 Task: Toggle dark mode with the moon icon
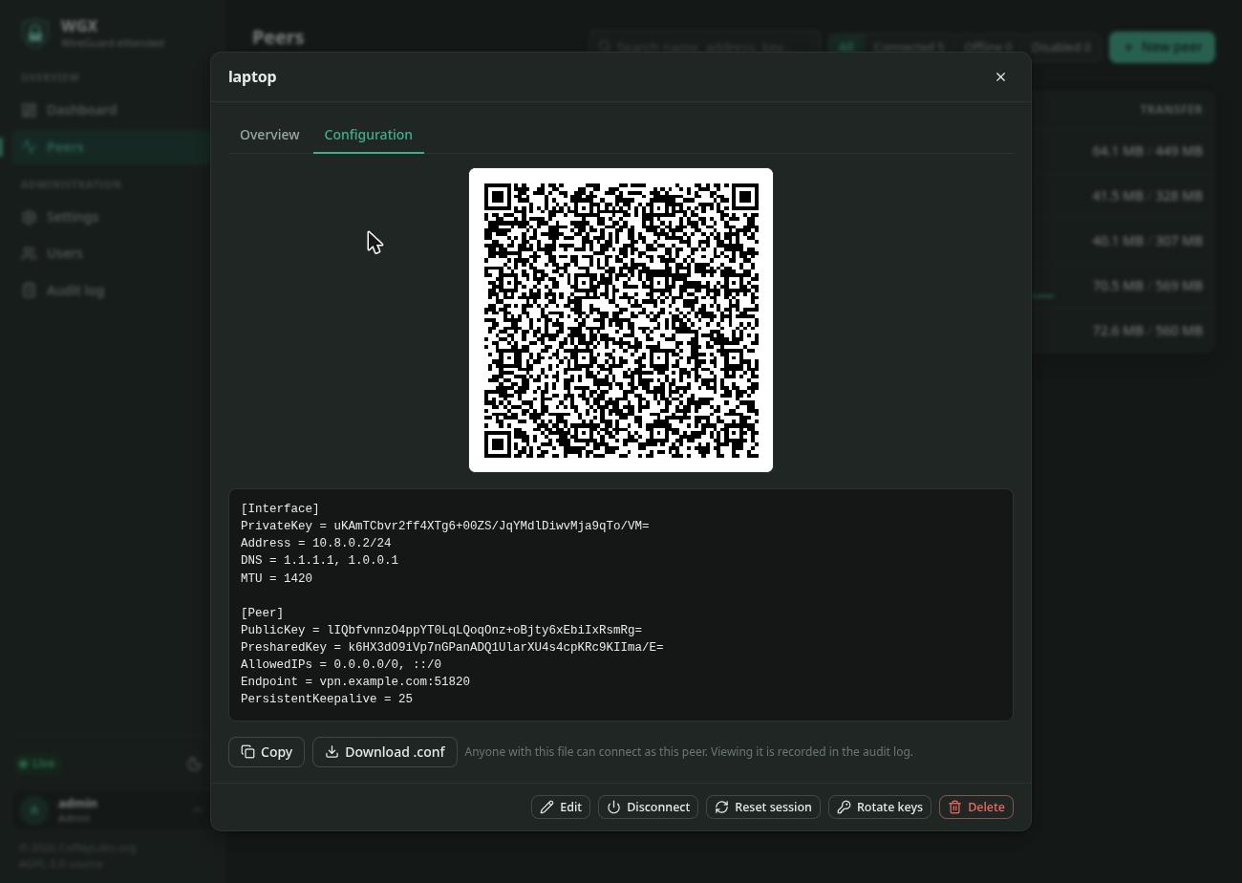pos(194,764)
